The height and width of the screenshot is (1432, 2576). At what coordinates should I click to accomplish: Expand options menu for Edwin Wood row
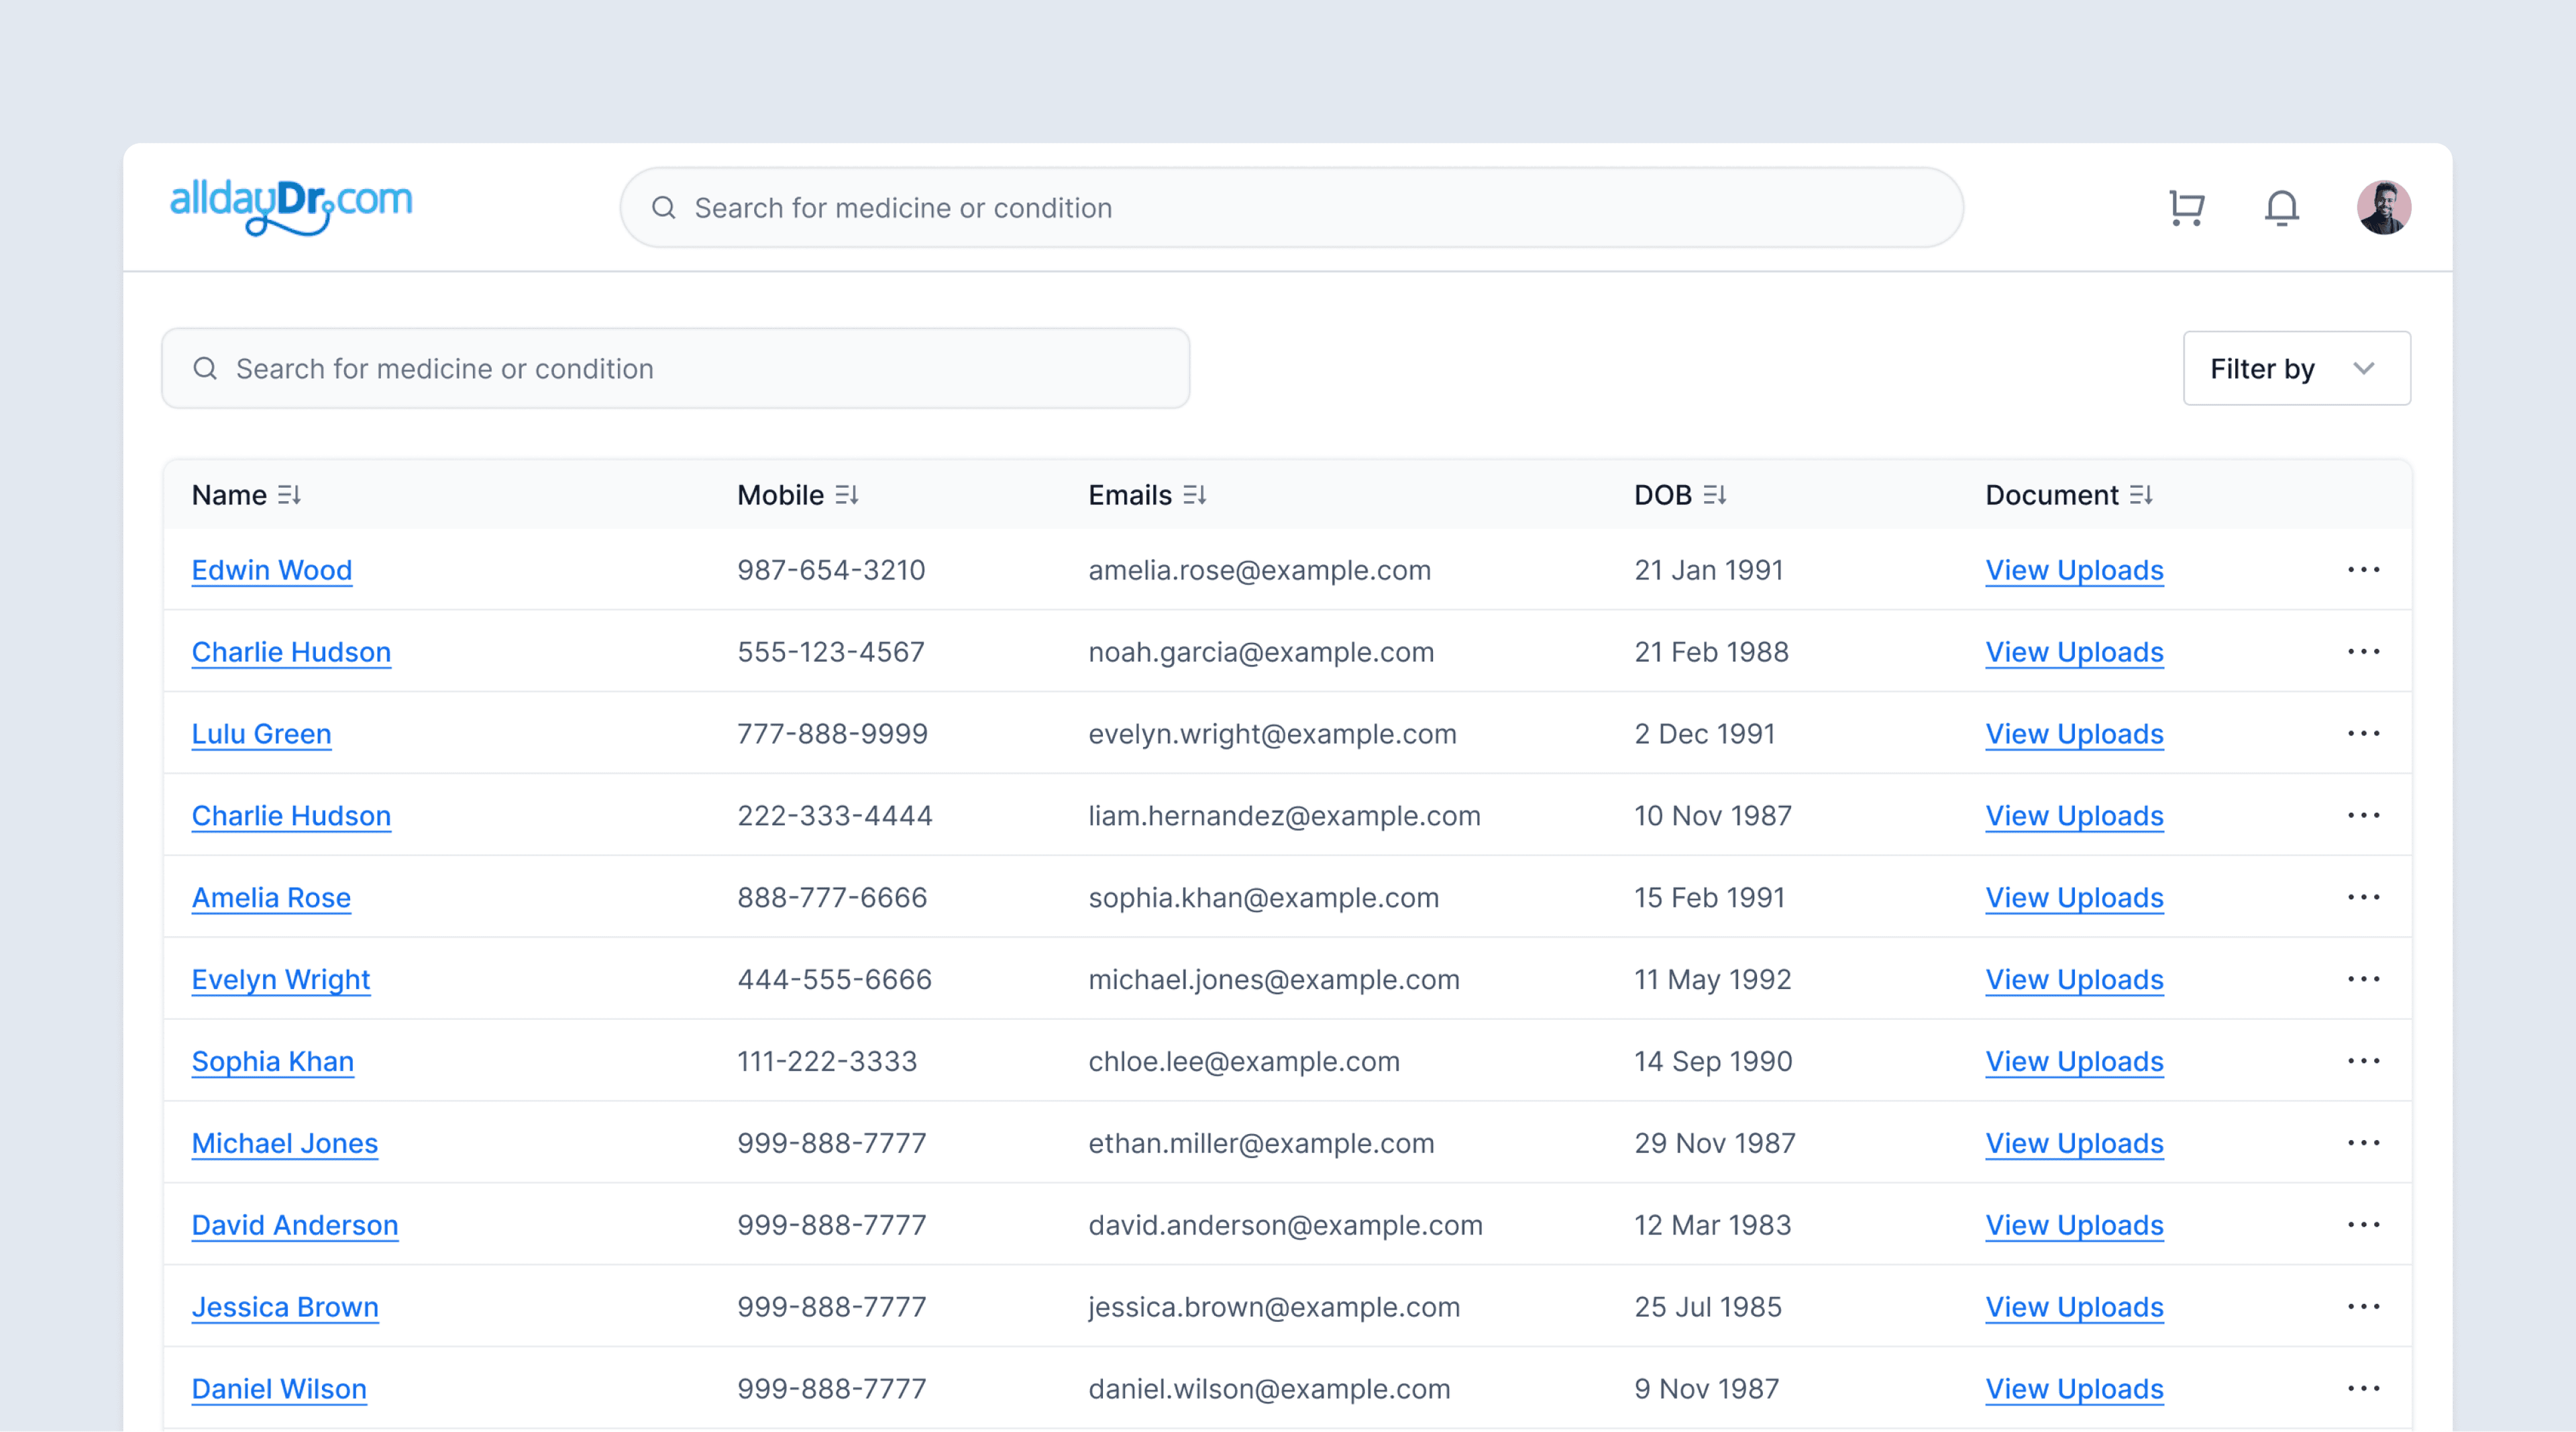[x=2363, y=570]
